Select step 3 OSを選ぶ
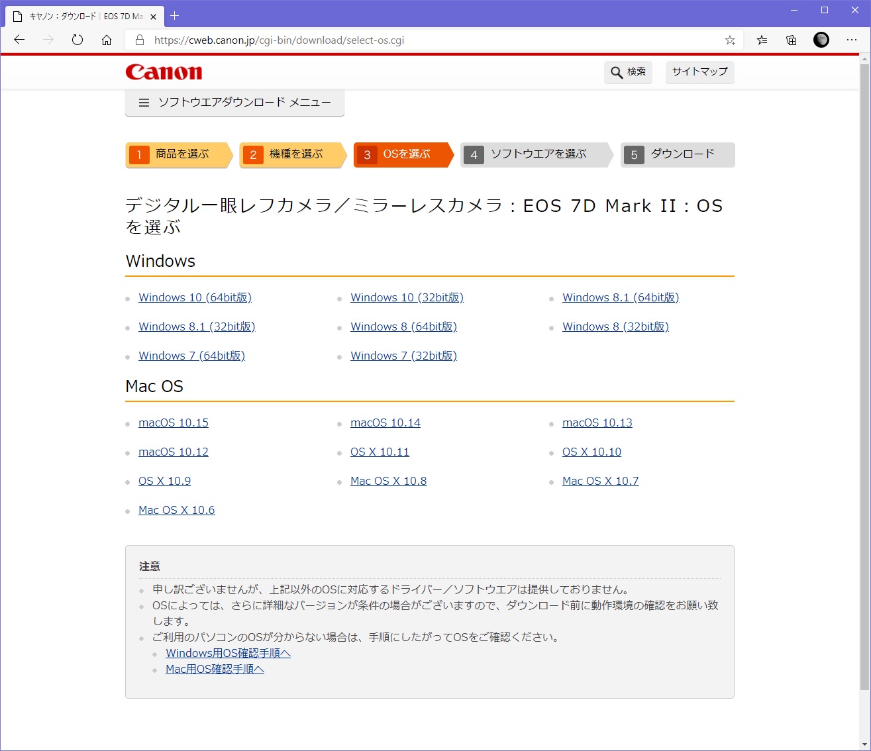 (x=403, y=155)
